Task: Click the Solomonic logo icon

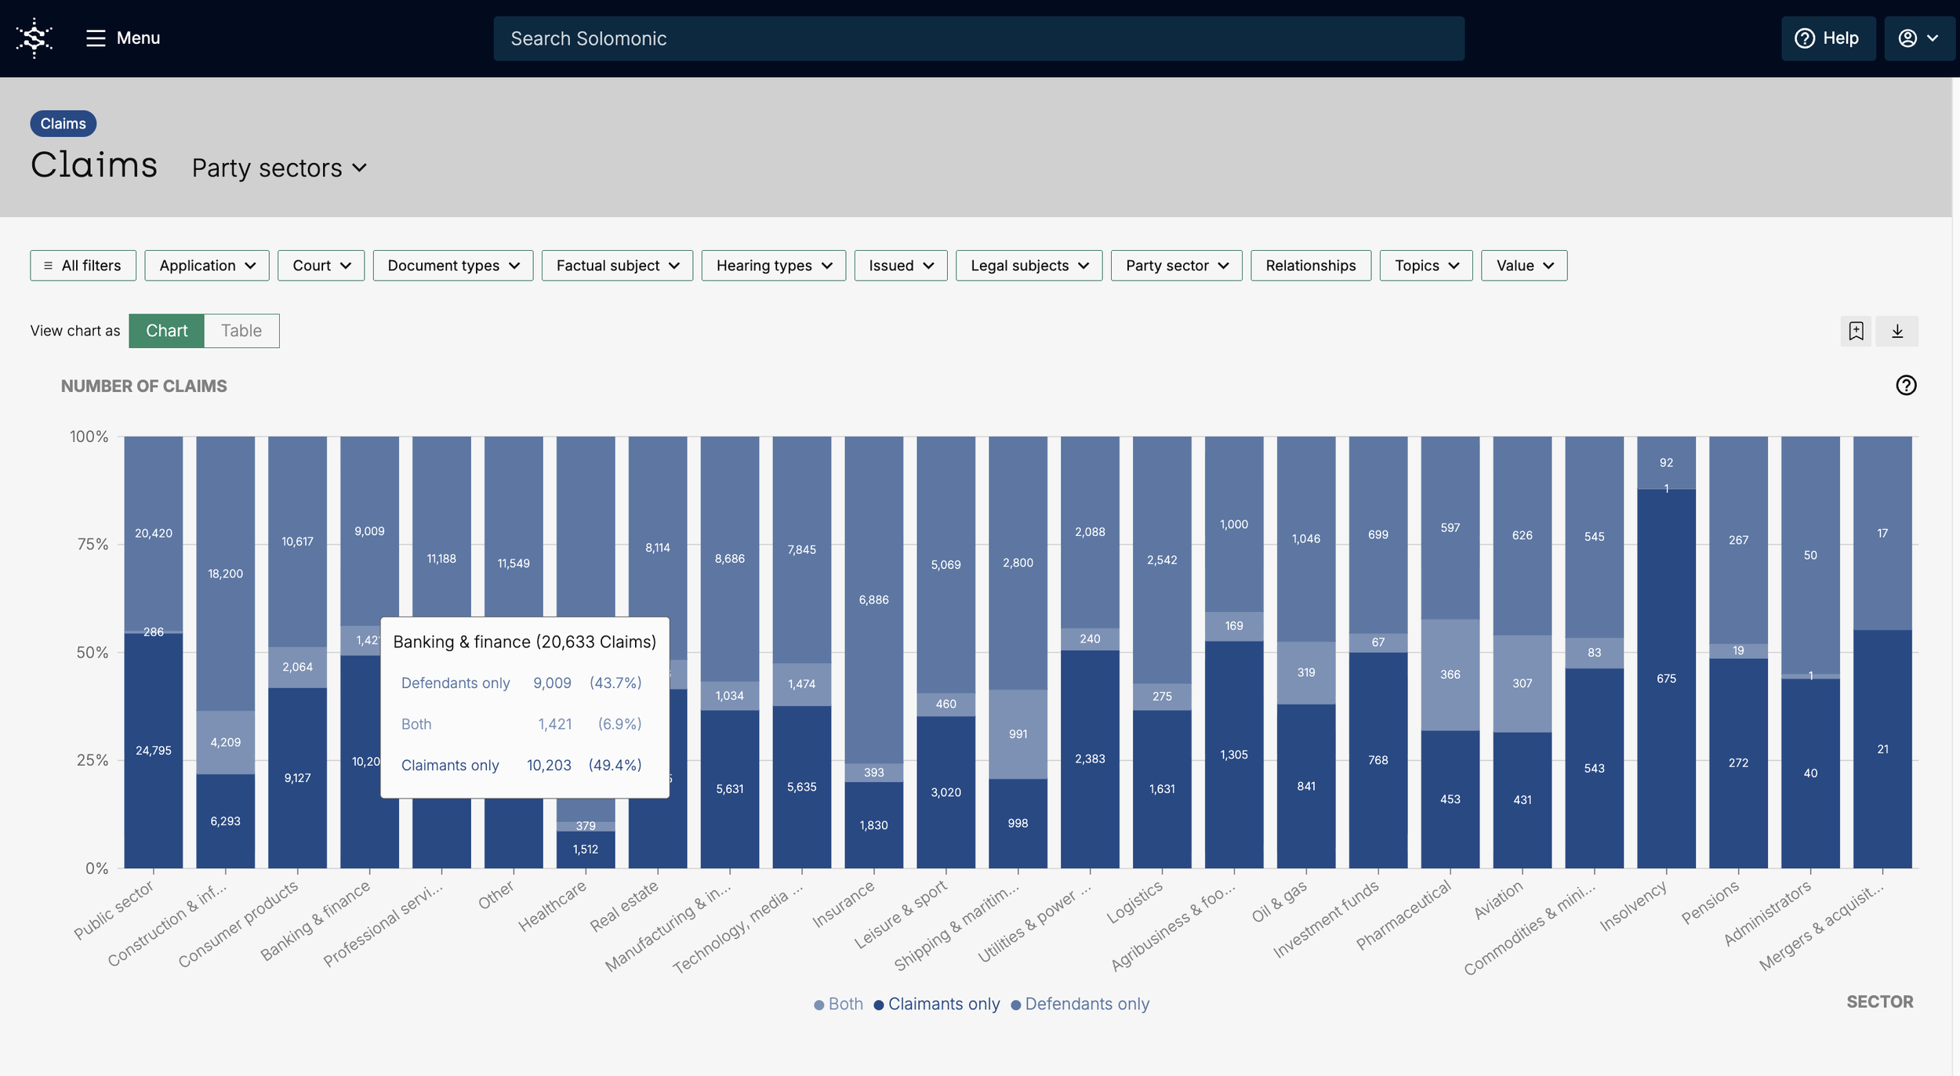Action: pos(34,38)
